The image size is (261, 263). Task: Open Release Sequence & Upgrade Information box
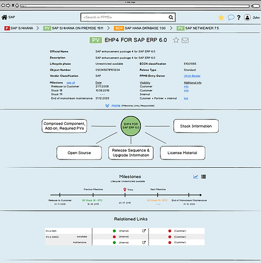[131, 153]
